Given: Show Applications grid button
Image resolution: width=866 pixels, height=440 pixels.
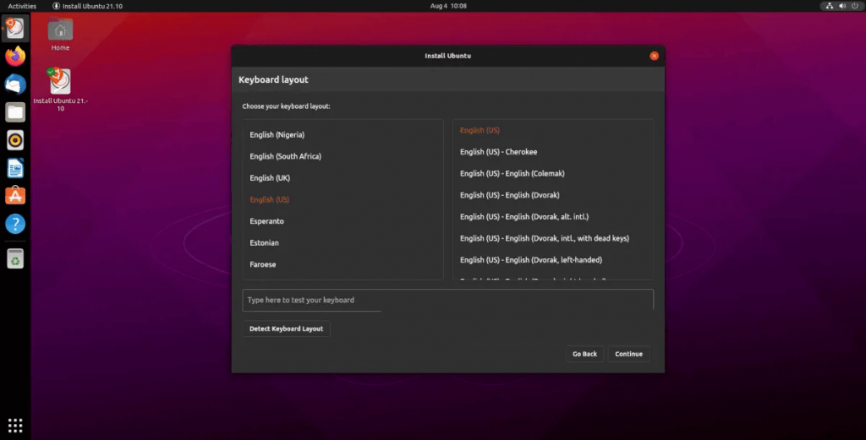Looking at the screenshot, I should pos(15,425).
